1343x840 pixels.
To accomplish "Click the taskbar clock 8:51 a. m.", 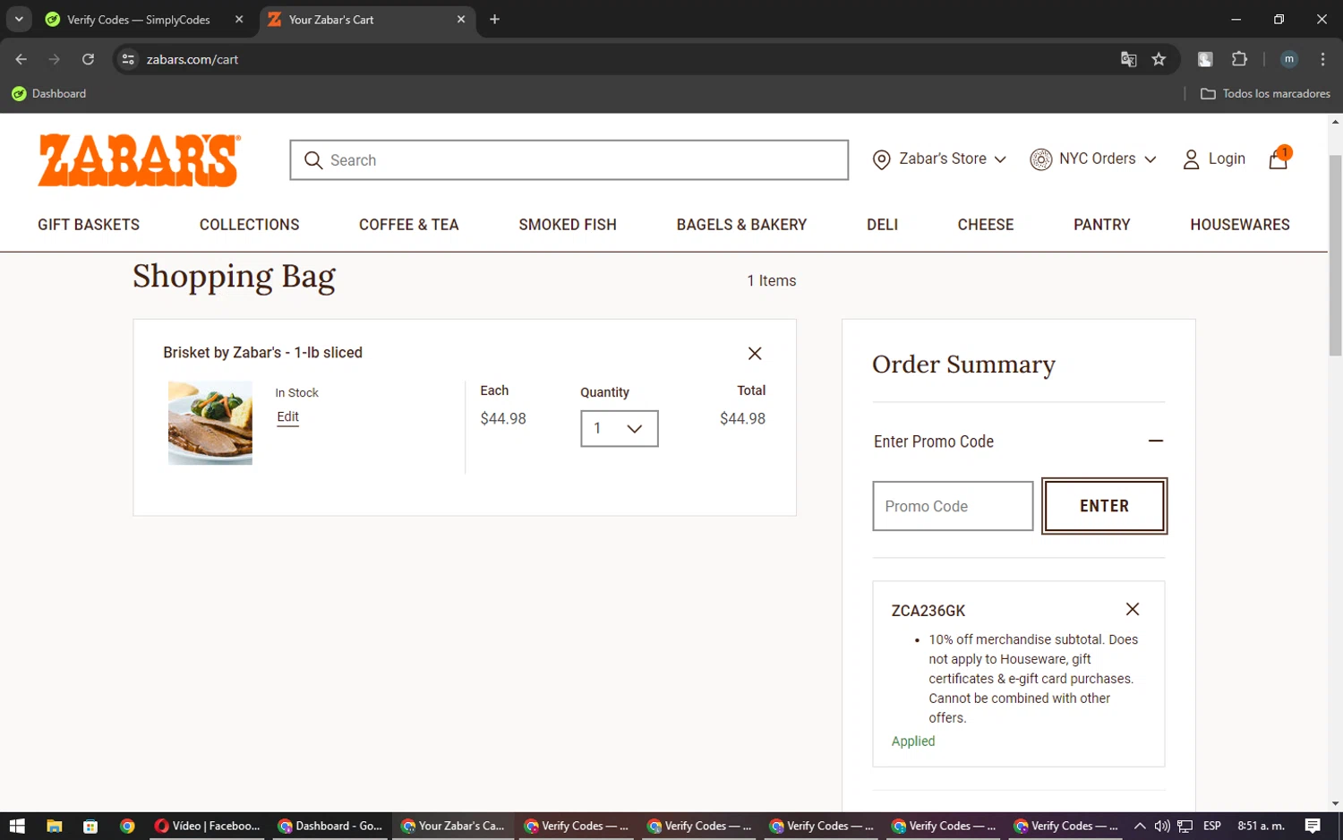I will 1261,826.
